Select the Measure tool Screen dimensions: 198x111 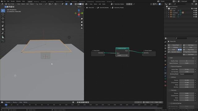coord(3,37)
